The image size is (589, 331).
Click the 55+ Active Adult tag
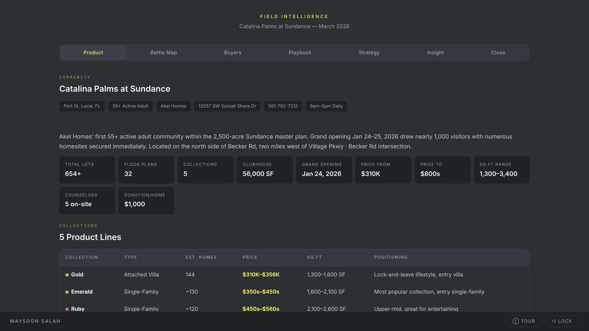[x=130, y=106]
